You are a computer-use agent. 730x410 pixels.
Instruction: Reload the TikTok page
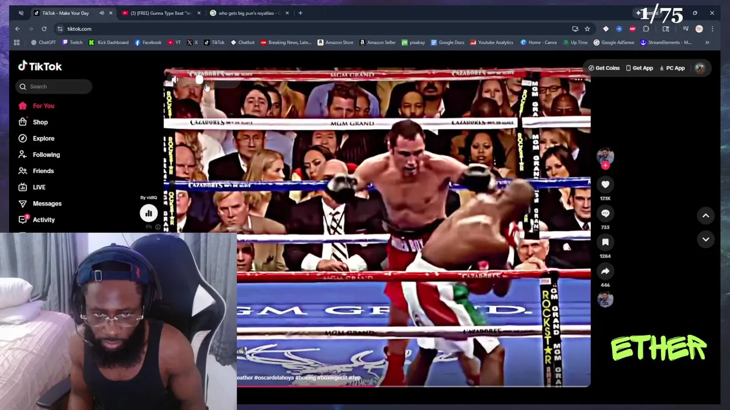pos(44,28)
